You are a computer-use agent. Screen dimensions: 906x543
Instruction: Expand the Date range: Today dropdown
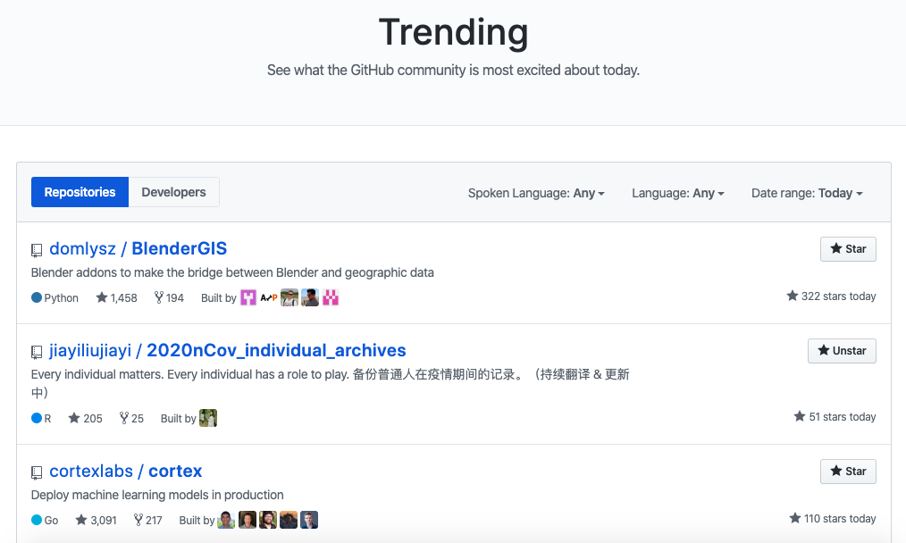click(807, 193)
